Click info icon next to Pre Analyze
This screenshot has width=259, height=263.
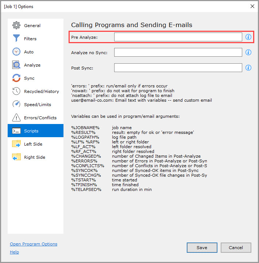click(248, 37)
